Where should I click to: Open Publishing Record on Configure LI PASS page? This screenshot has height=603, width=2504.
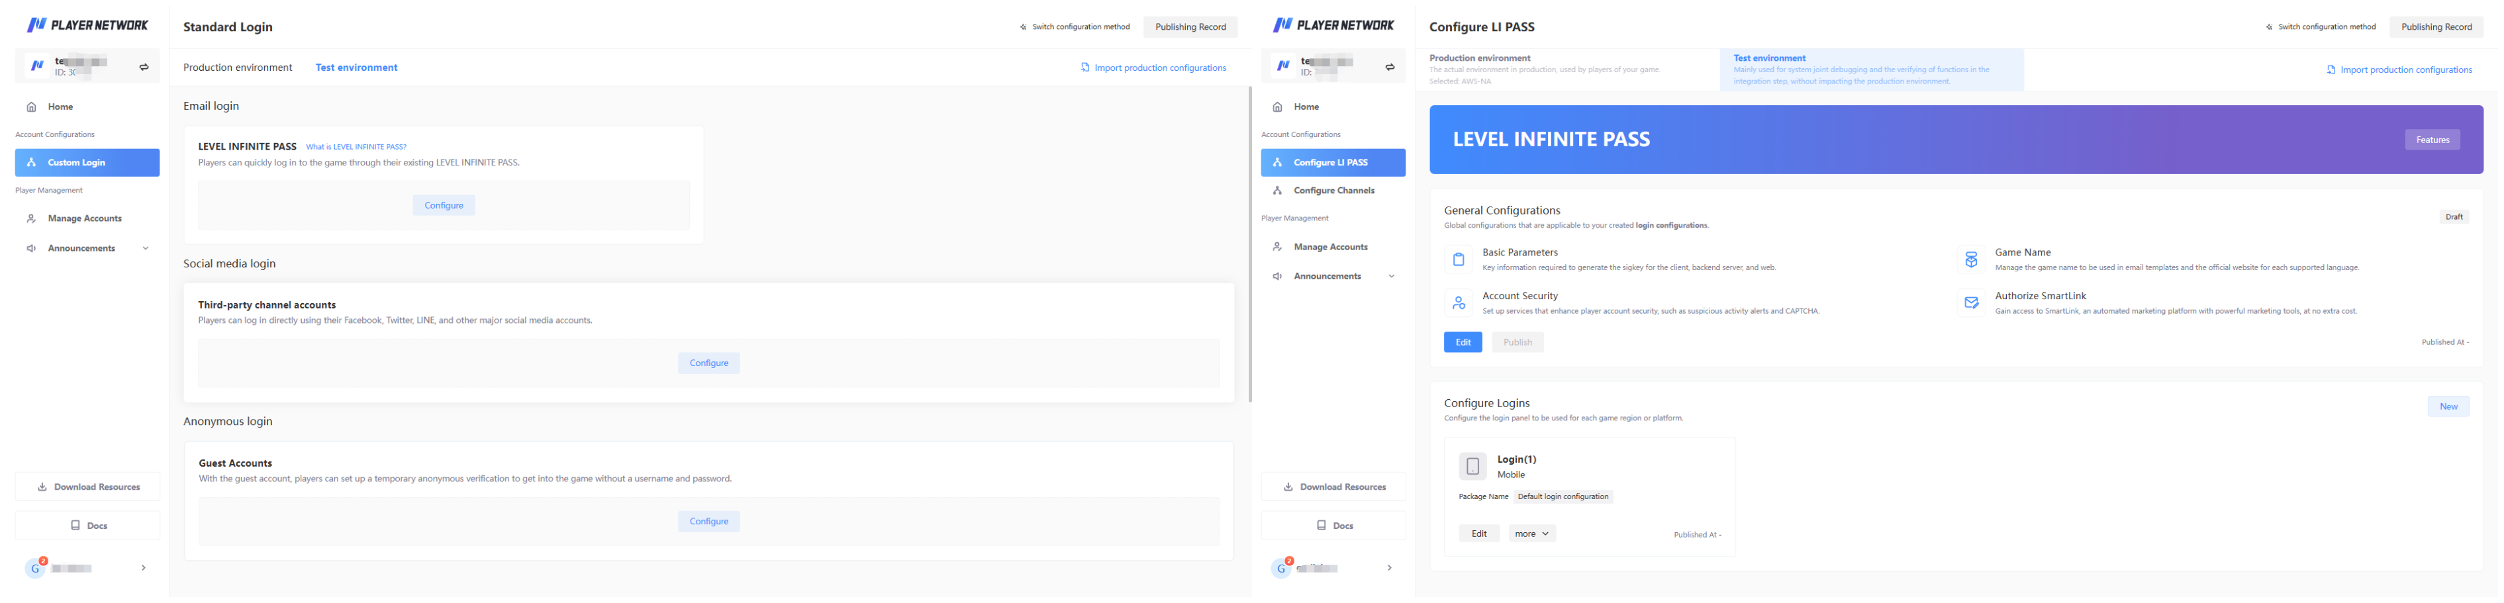2437,27
